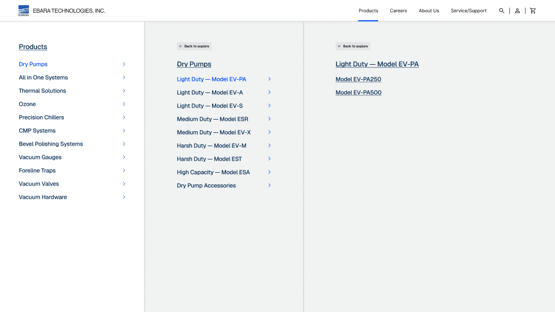Select Light Duty — Model EV-S
The height and width of the screenshot is (312, 555).
coord(210,106)
